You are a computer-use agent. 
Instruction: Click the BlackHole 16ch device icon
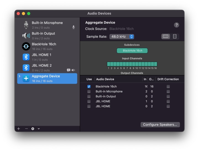point(26,46)
